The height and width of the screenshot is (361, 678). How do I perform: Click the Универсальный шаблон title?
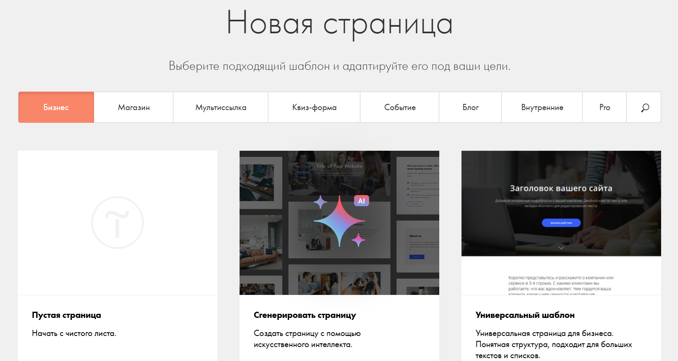tap(525, 315)
